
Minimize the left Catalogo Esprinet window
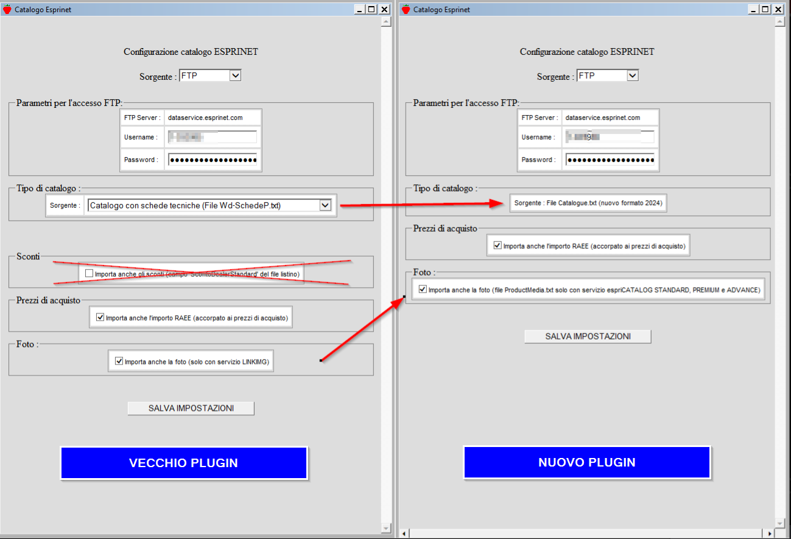(359, 9)
